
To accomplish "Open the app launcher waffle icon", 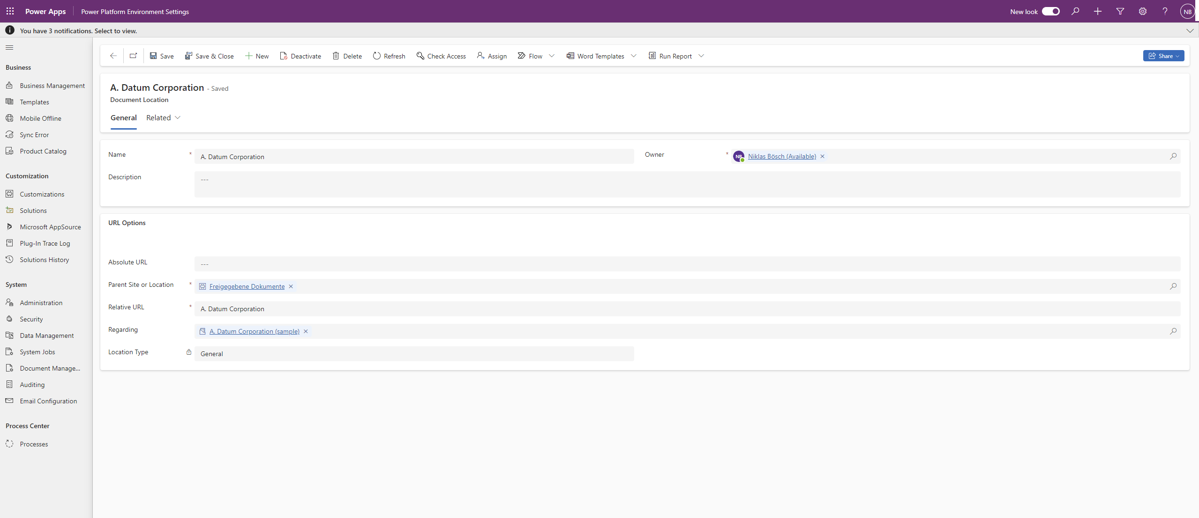I will [x=10, y=11].
